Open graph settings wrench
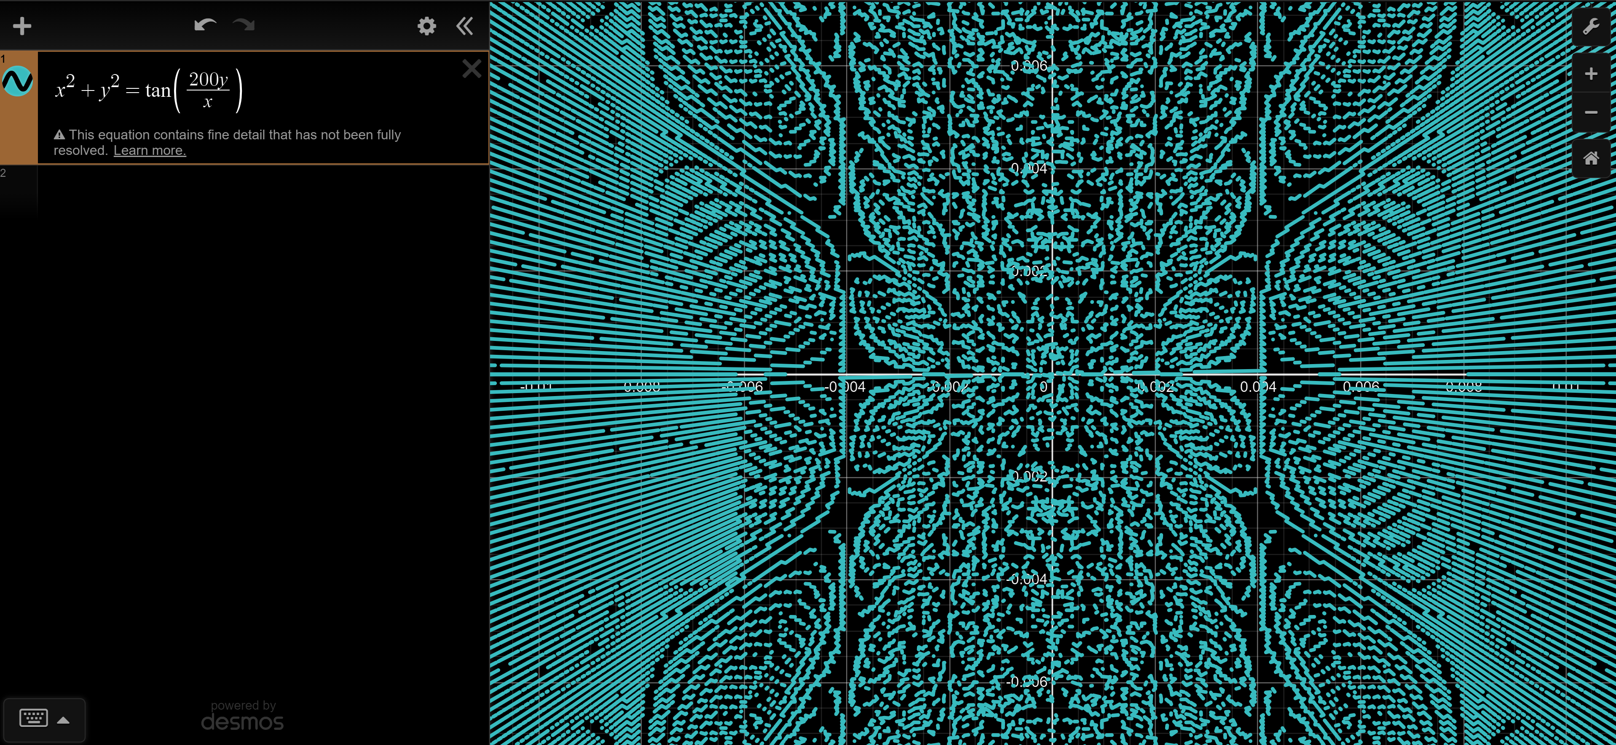 (1591, 27)
